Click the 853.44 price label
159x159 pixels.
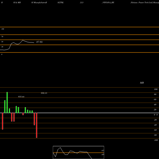pos(21,97)
